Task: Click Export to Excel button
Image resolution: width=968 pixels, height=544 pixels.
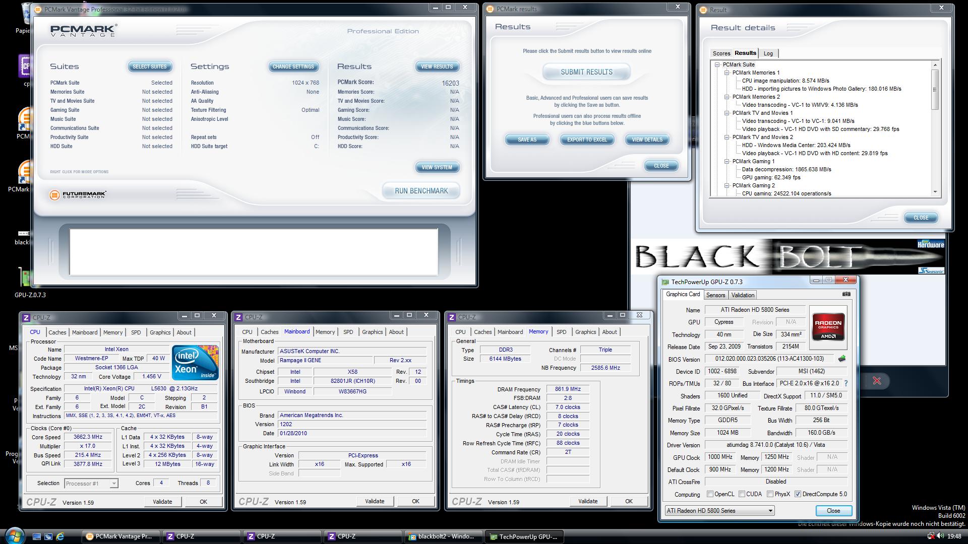Action: pyautogui.click(x=587, y=140)
